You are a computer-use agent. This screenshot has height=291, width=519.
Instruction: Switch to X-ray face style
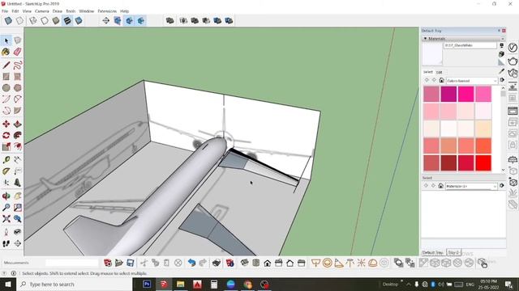coord(8,21)
